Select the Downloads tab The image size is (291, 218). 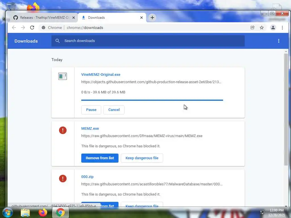point(112,18)
